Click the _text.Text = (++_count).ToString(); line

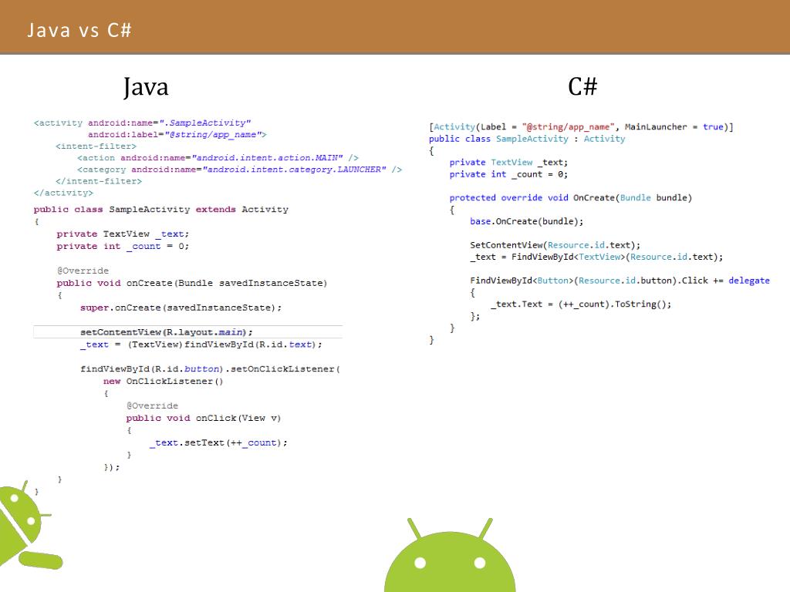[x=581, y=304]
